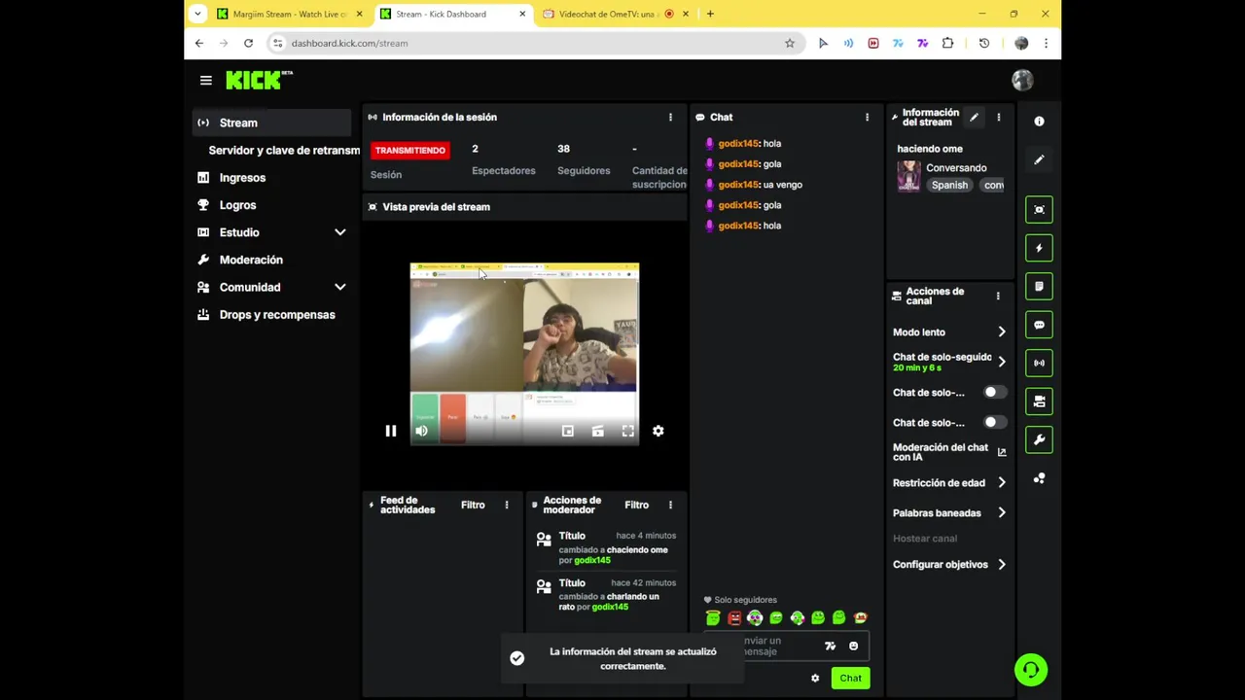The width and height of the screenshot is (1245, 700).
Task: Open stream preview settings gear
Action: click(658, 431)
